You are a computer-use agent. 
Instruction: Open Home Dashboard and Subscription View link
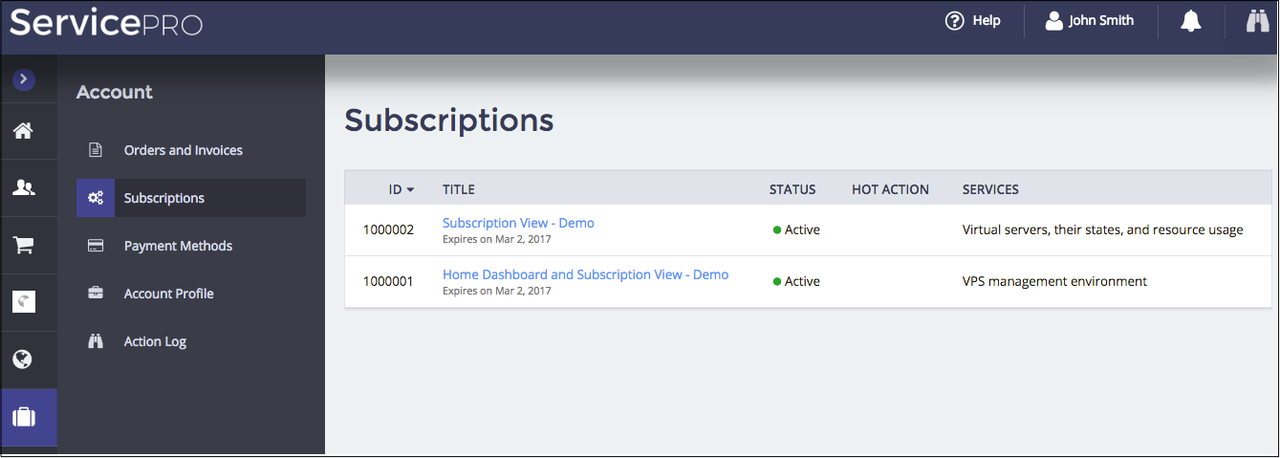point(585,274)
